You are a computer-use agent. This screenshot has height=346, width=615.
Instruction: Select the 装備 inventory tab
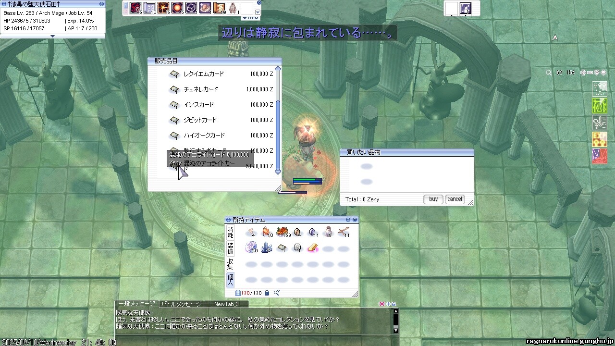231,248
